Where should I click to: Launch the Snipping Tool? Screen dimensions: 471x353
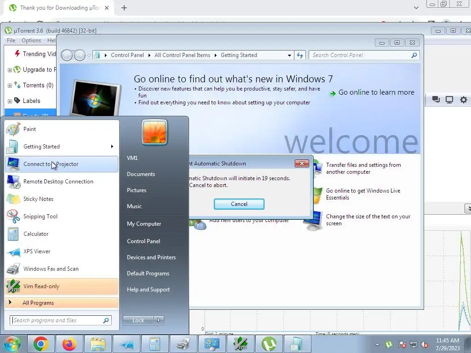62,216
